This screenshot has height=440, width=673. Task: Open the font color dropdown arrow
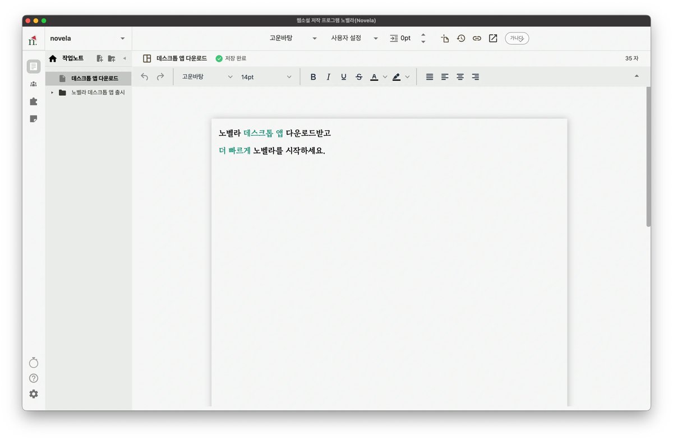pyautogui.click(x=385, y=77)
